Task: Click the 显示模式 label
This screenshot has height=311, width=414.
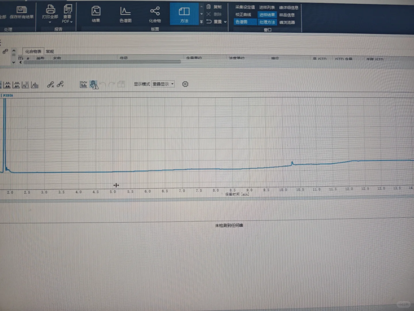Action: (142, 84)
